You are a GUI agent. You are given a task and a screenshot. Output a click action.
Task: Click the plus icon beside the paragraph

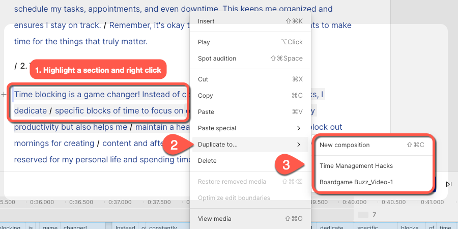[4, 95]
